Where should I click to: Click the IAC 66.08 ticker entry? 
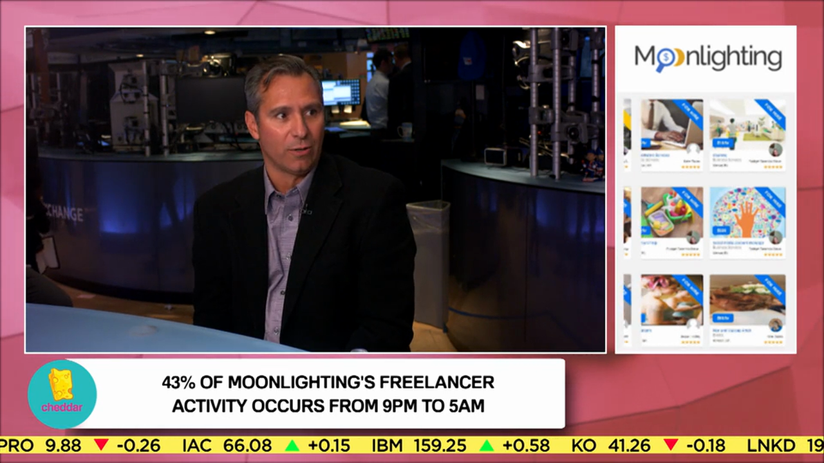[x=266, y=445]
